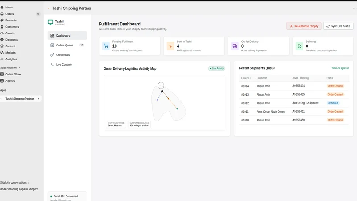Image resolution: width=357 pixels, height=201 pixels.
Task: Click order #1010 in shipments queue
Action: coord(245,120)
